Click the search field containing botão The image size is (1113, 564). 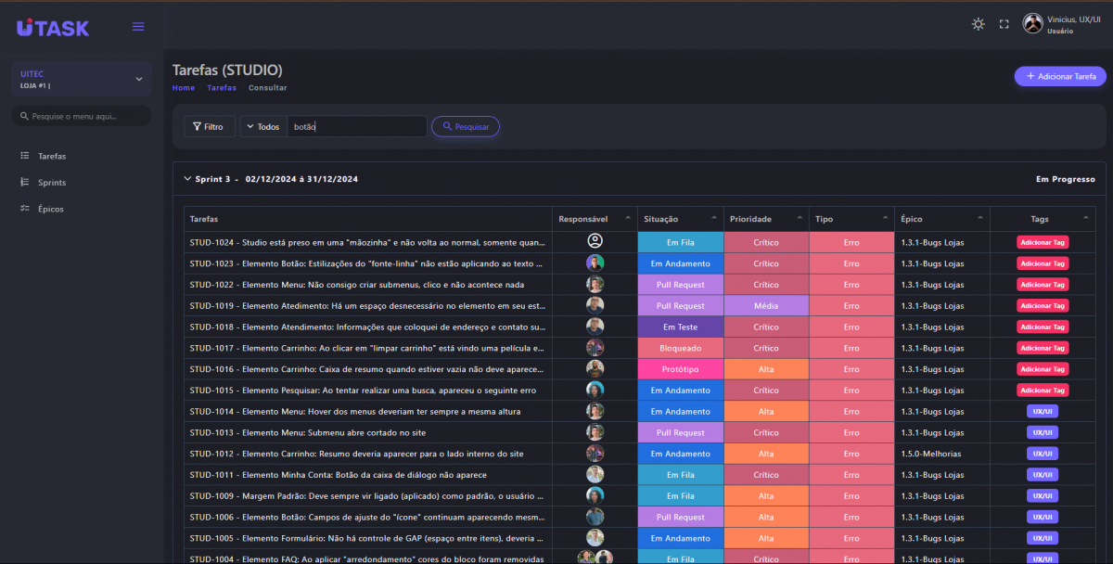click(x=356, y=127)
